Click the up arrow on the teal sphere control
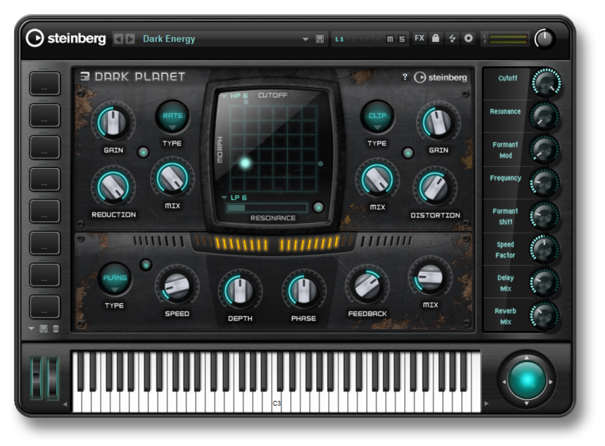Screen dimensions: 605x446 pyautogui.click(x=527, y=357)
